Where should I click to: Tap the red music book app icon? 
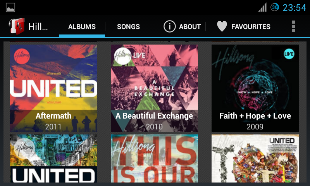click(17, 26)
